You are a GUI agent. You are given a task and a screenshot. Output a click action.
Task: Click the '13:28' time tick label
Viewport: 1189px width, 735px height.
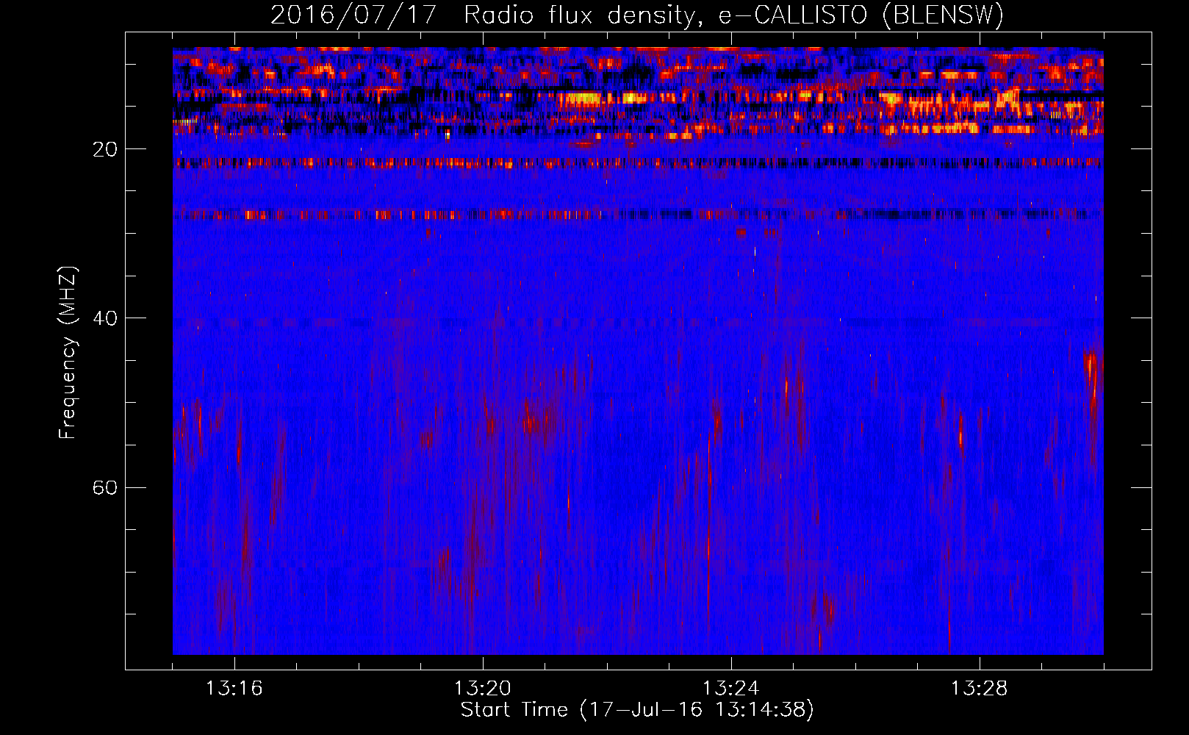(980, 688)
